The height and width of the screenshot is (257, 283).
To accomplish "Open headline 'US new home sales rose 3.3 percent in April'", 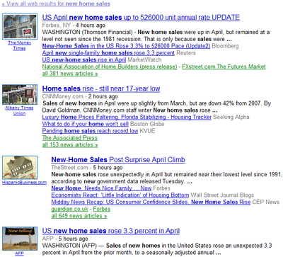I will coord(111,231).
